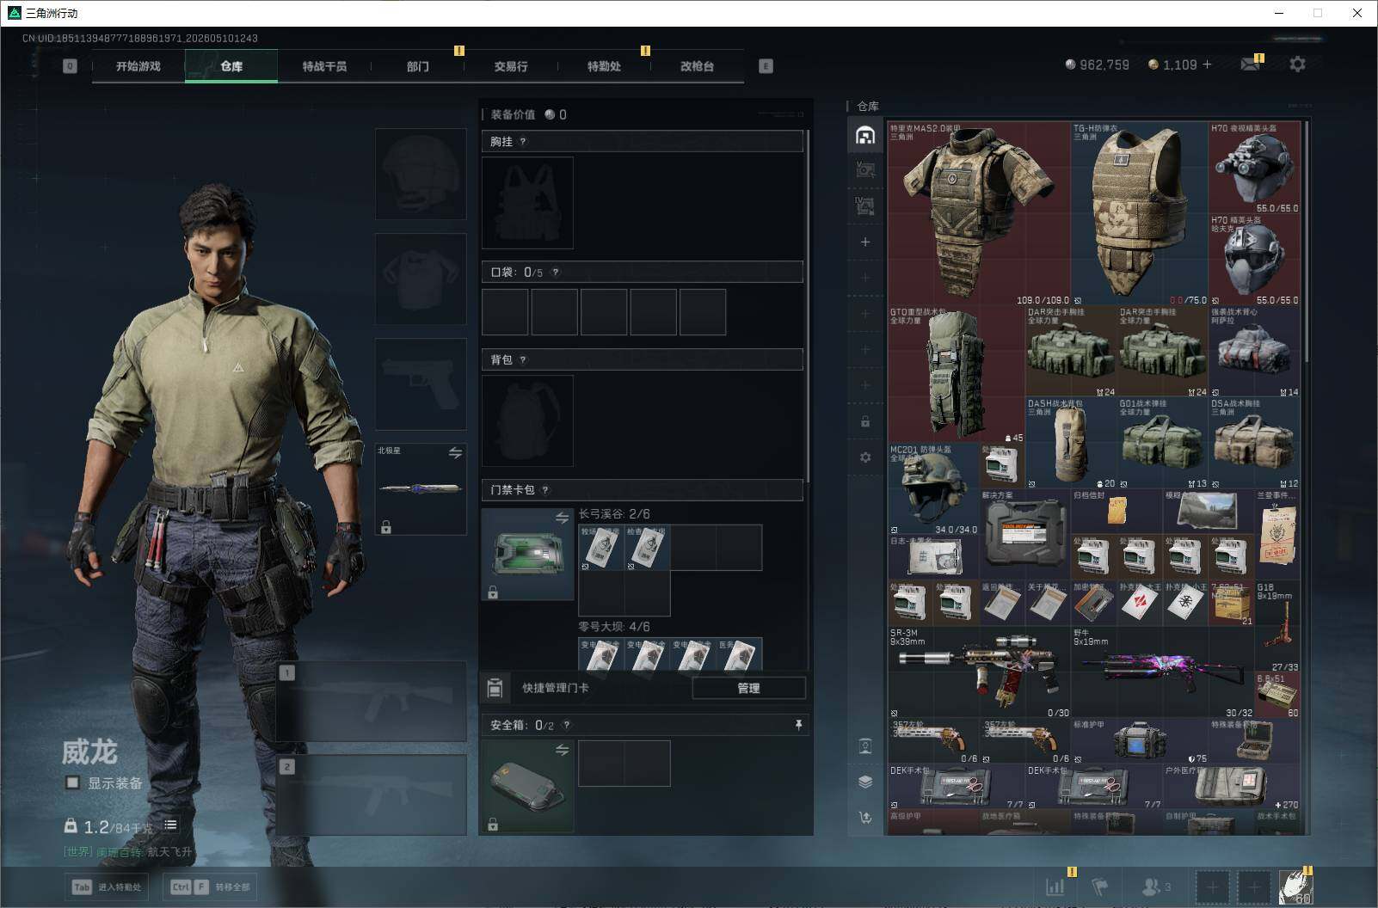Open the warehouse sidebar gear icon

pyautogui.click(x=865, y=457)
